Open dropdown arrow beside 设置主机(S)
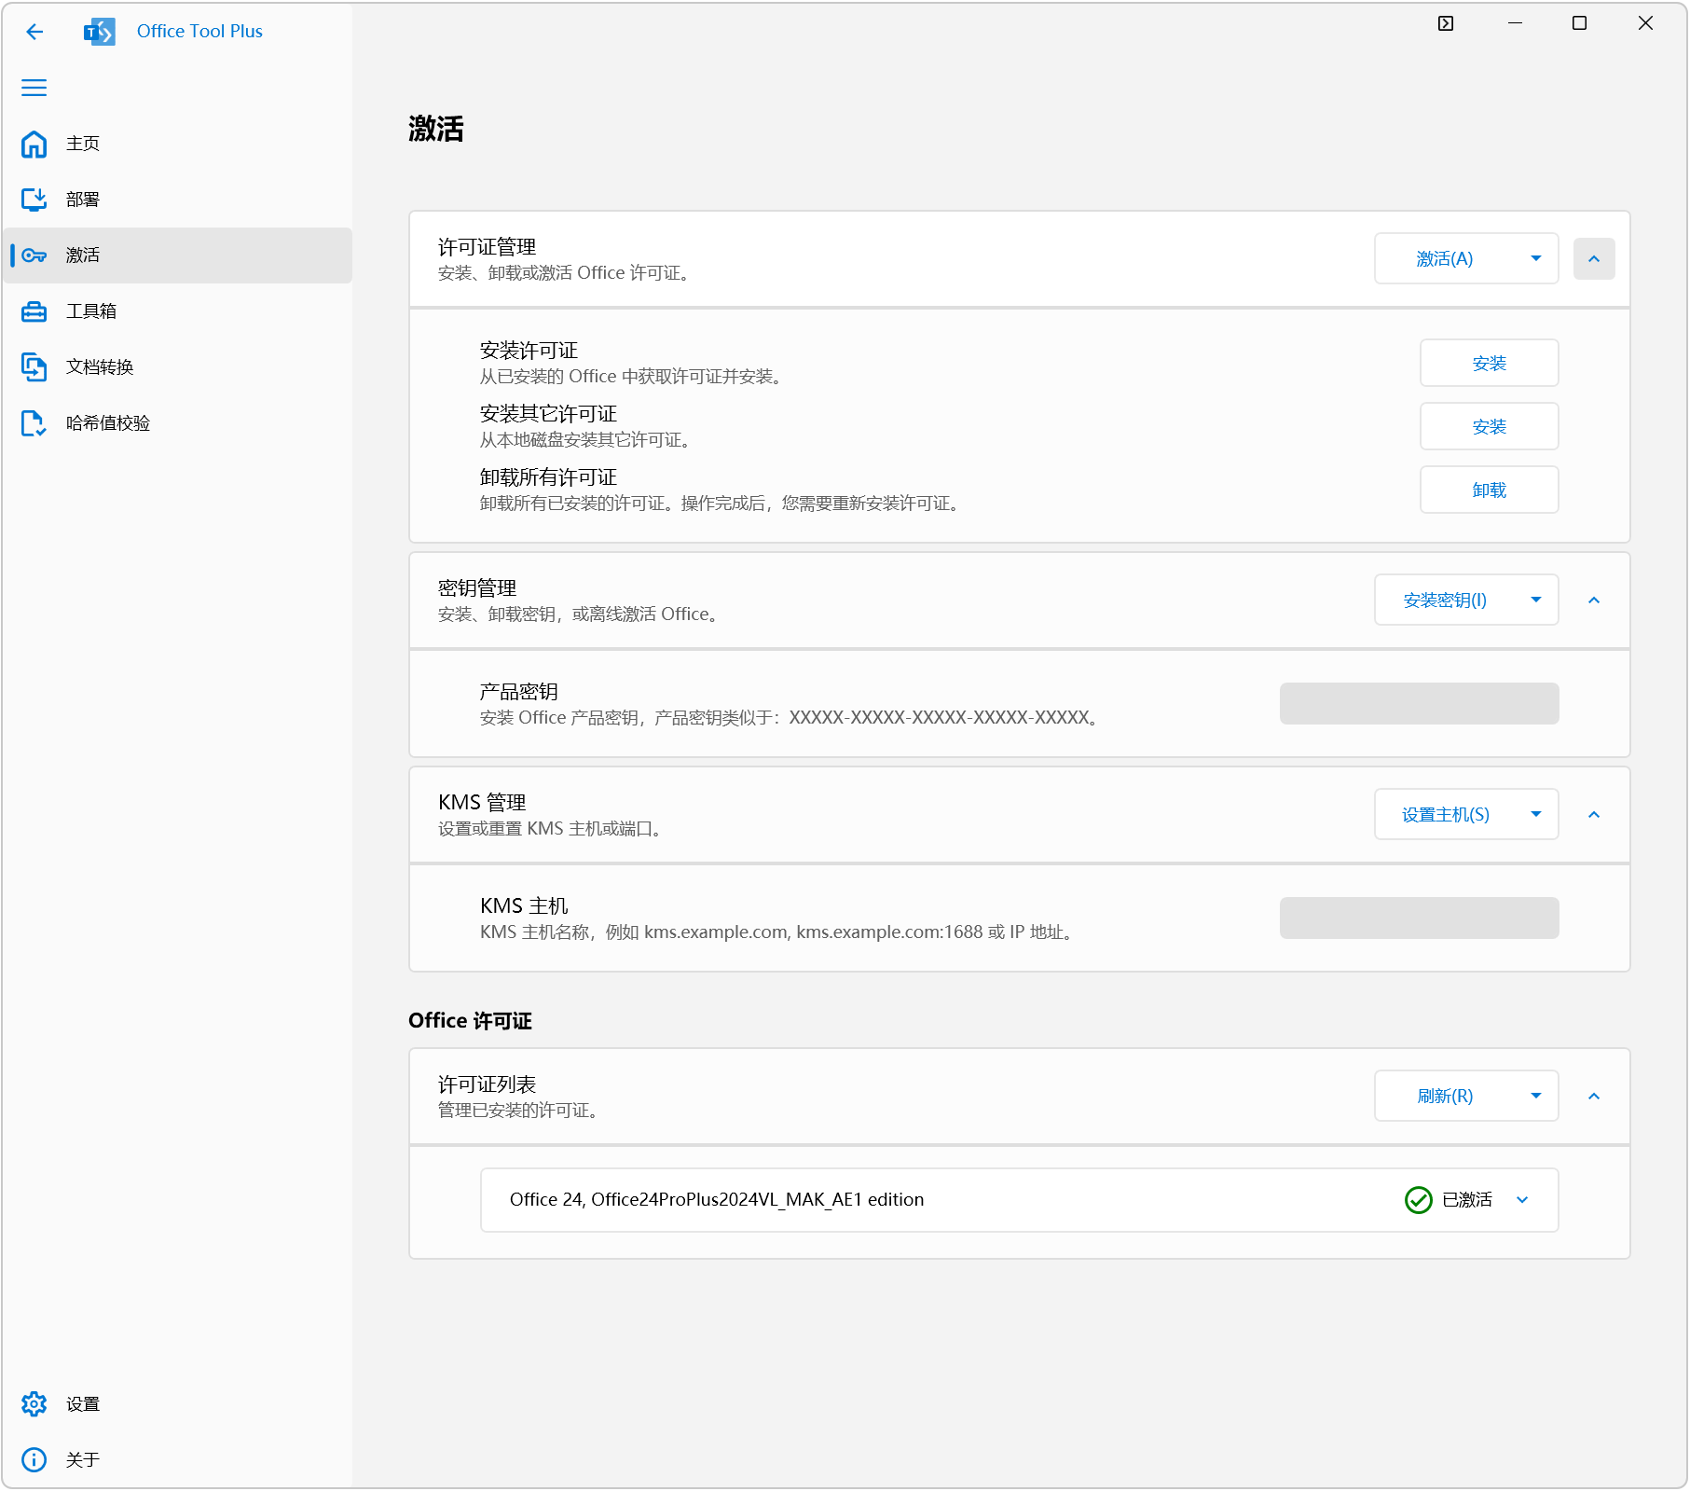Screen dimensions: 1690x1491 point(1536,814)
